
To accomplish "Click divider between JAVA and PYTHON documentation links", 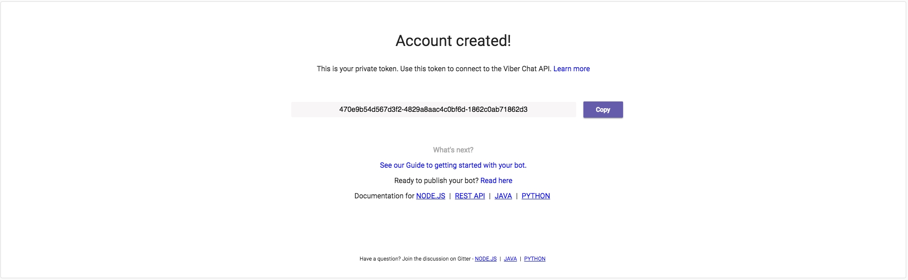I will (517, 196).
